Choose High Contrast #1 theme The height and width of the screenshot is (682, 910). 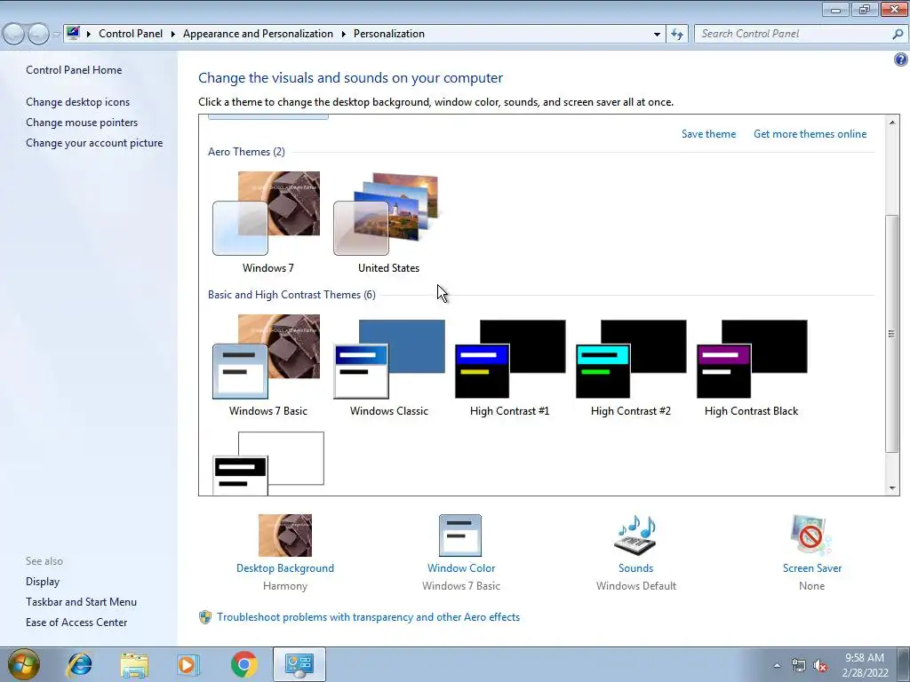coord(509,365)
